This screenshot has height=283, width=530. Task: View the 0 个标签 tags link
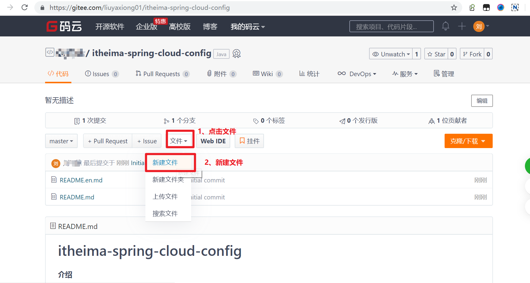point(269,121)
